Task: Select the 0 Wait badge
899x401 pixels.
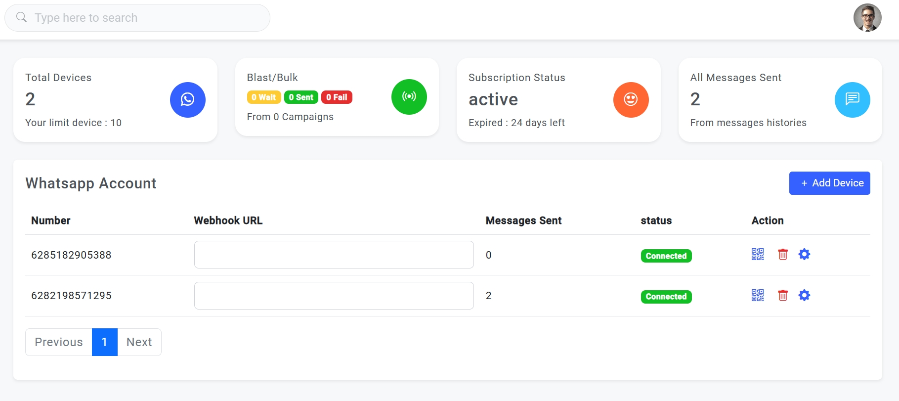Action: pyautogui.click(x=263, y=97)
